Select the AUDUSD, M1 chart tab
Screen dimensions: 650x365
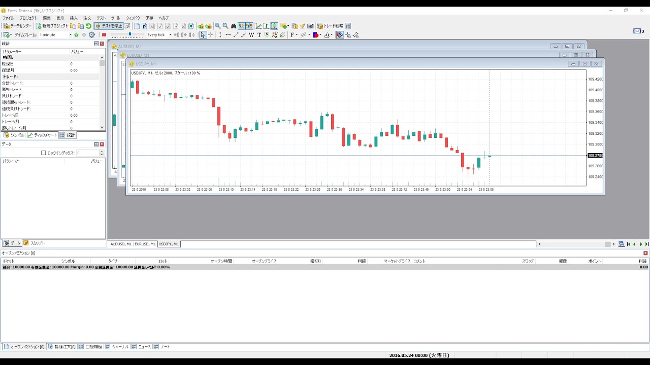pyautogui.click(x=121, y=244)
